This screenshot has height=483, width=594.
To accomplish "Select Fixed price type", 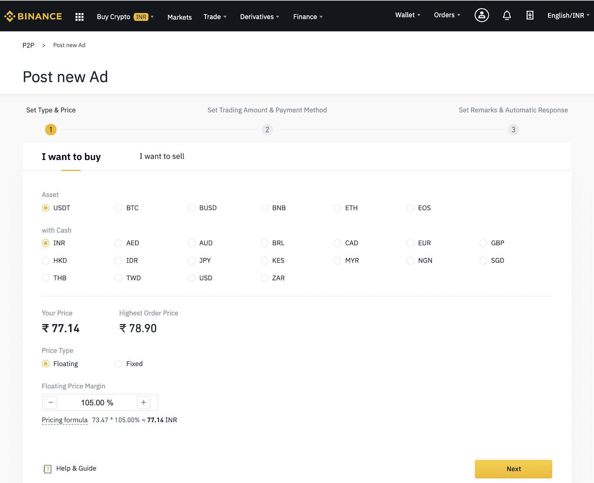I will click(x=118, y=364).
